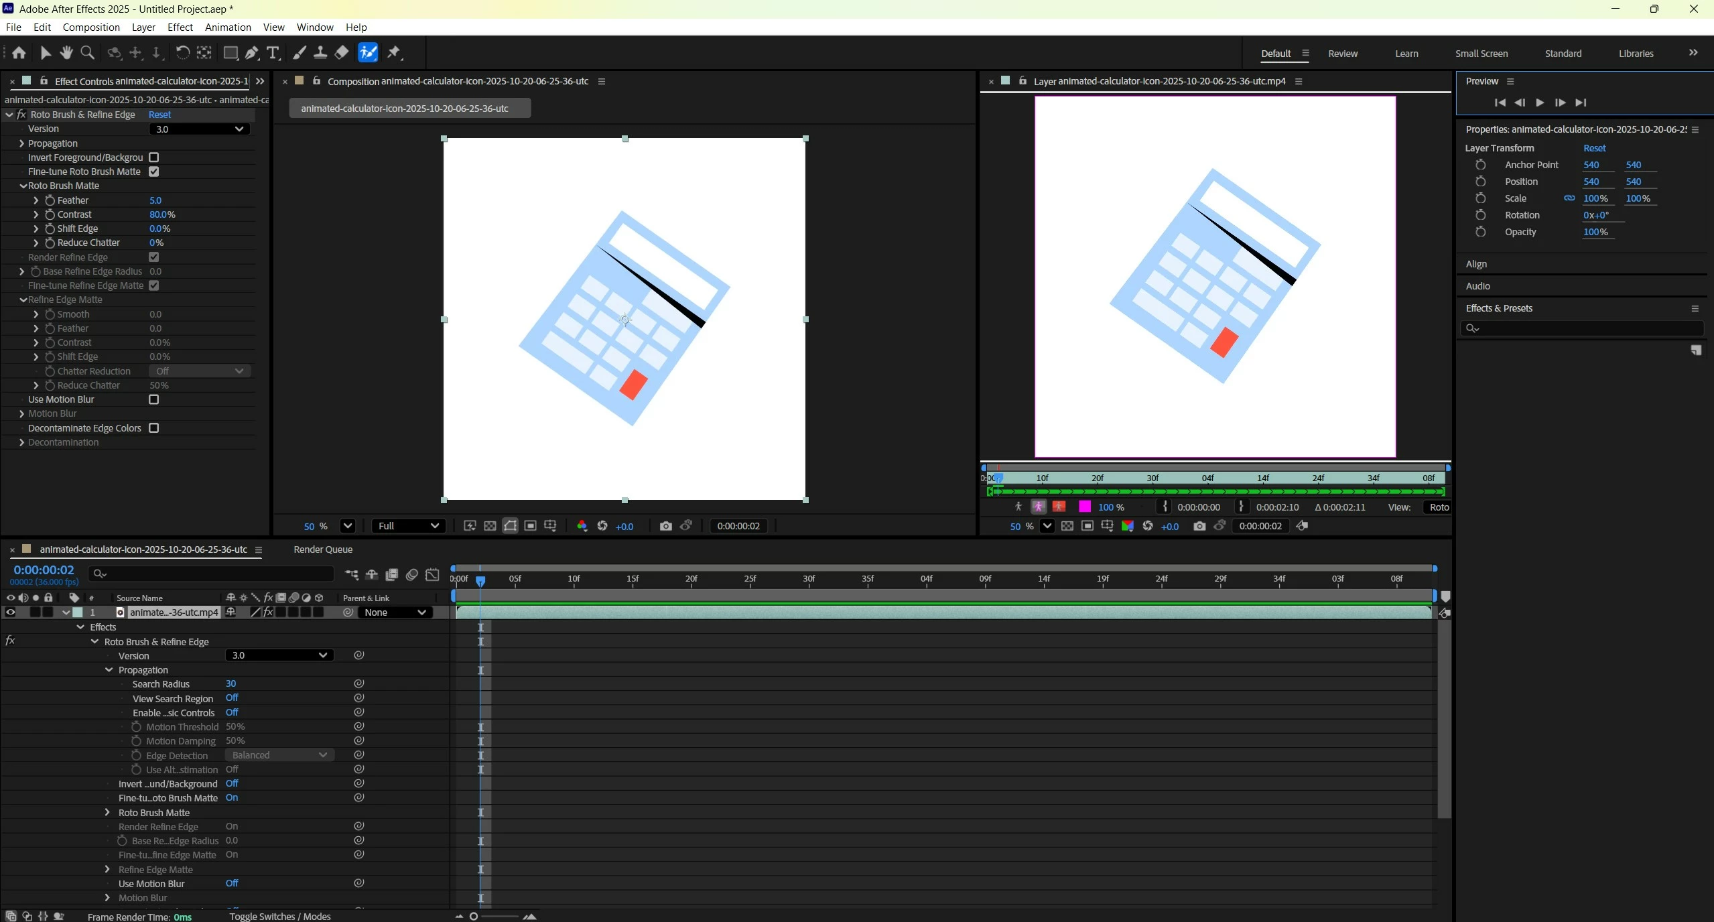Reset the Roto Brush & Refine Edge effect
The height and width of the screenshot is (922, 1714).
click(x=159, y=115)
